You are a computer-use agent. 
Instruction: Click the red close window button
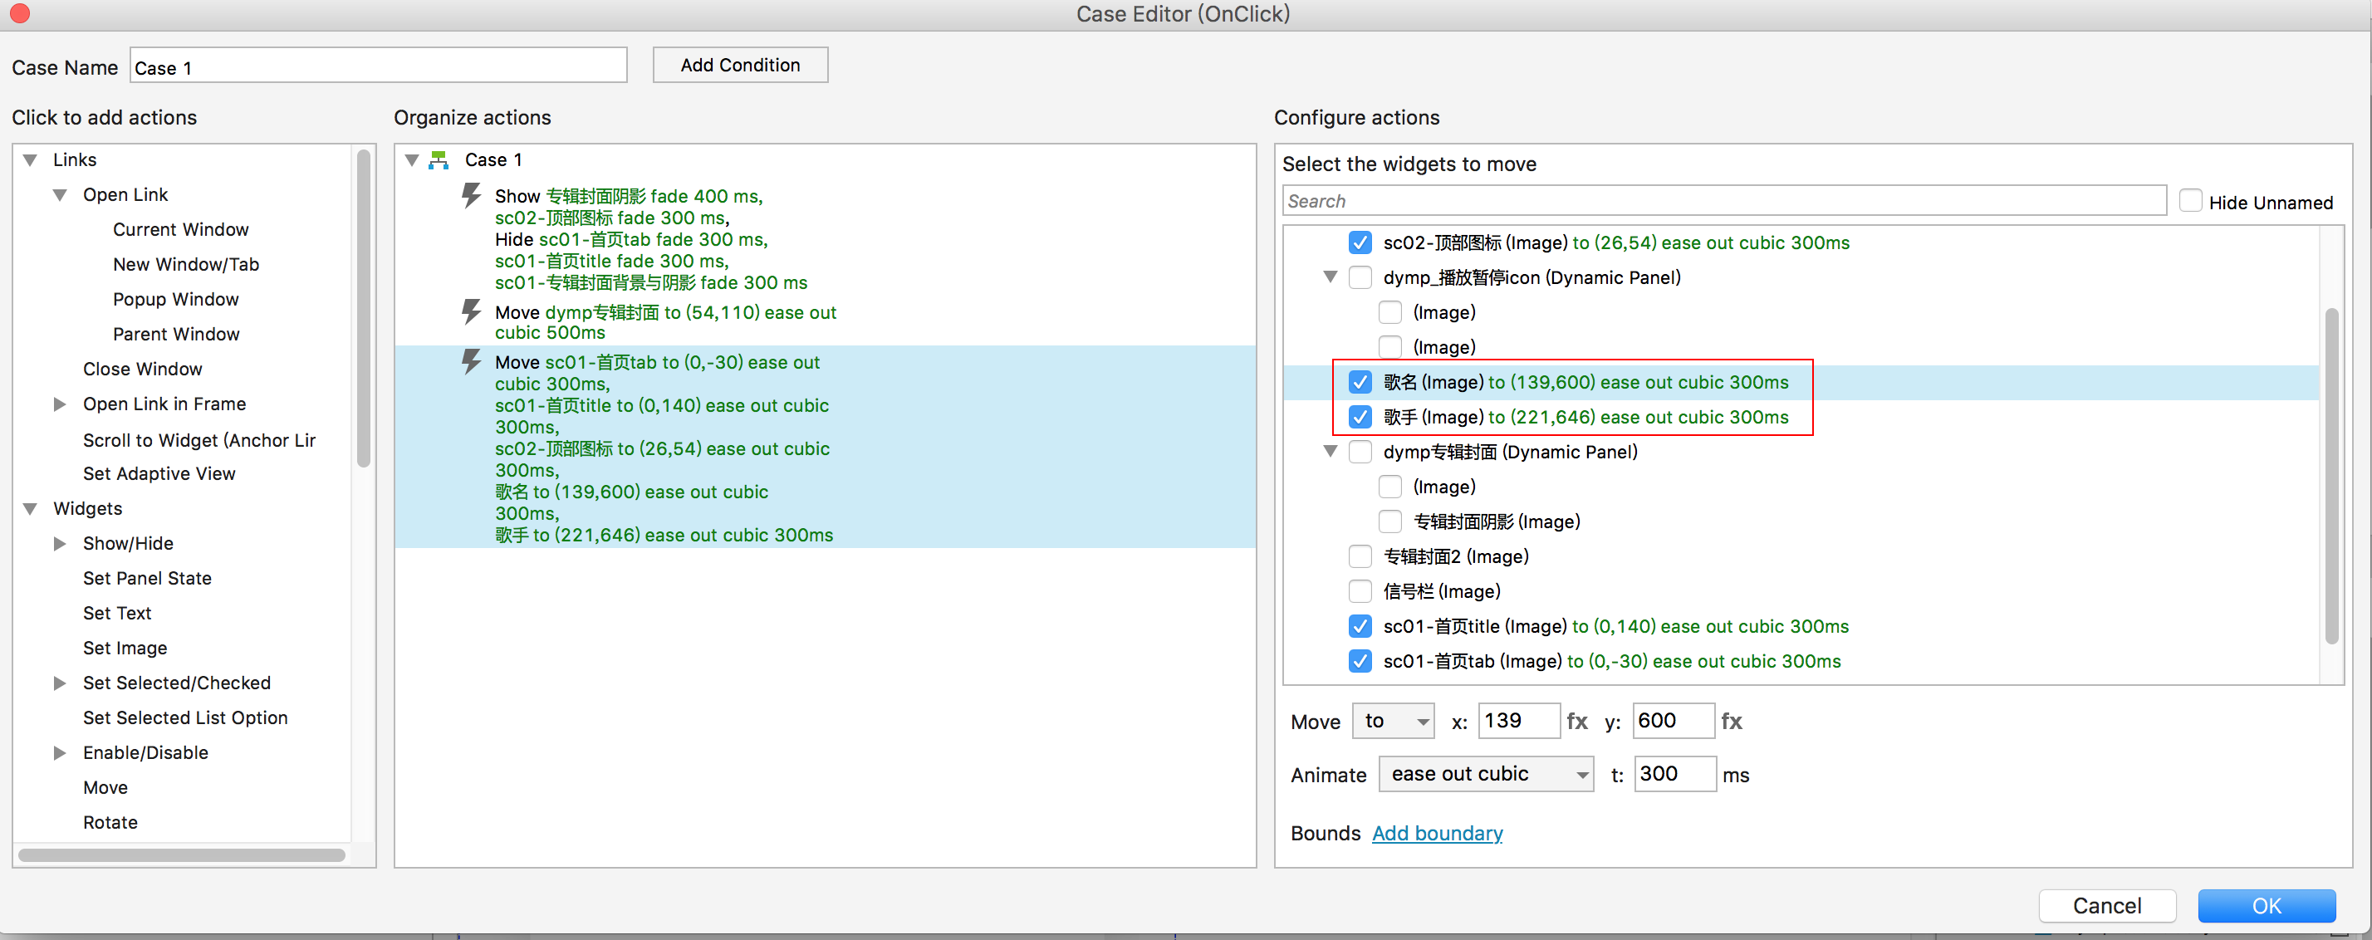(x=19, y=14)
